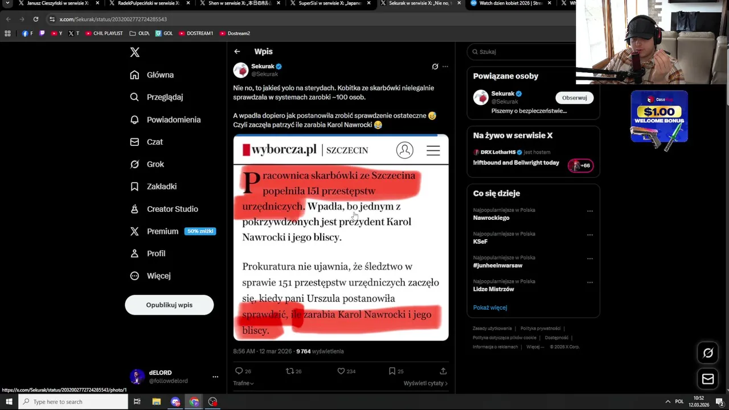This screenshot has height=410, width=729.
Task: Click Chrome icon on taskbar
Action: [194, 402]
